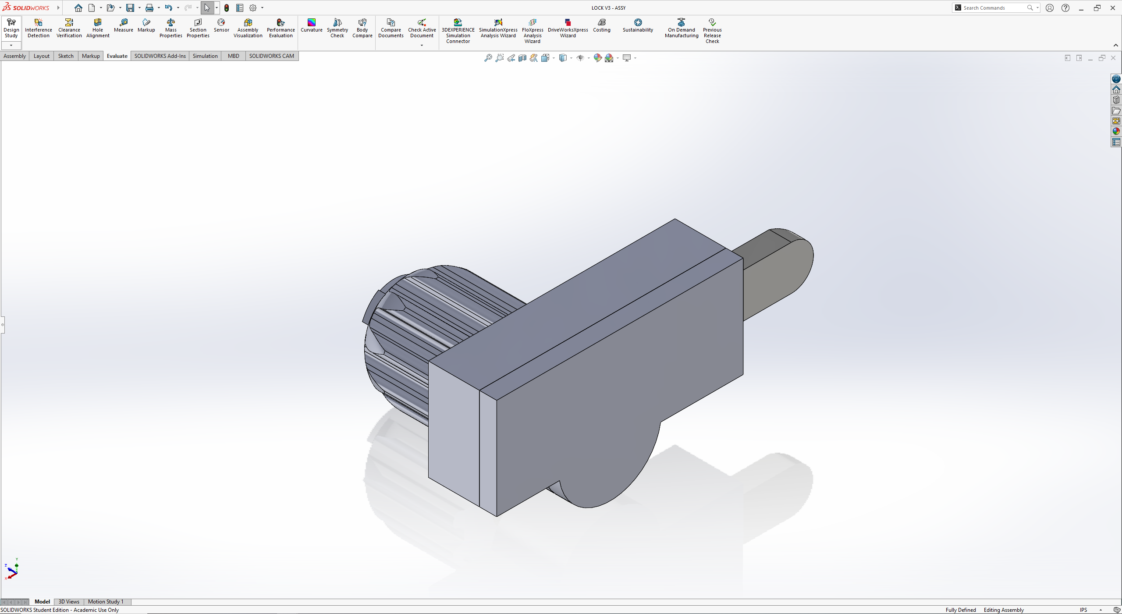
Task: Expand the Display Style dropdown arrow
Action: click(571, 58)
